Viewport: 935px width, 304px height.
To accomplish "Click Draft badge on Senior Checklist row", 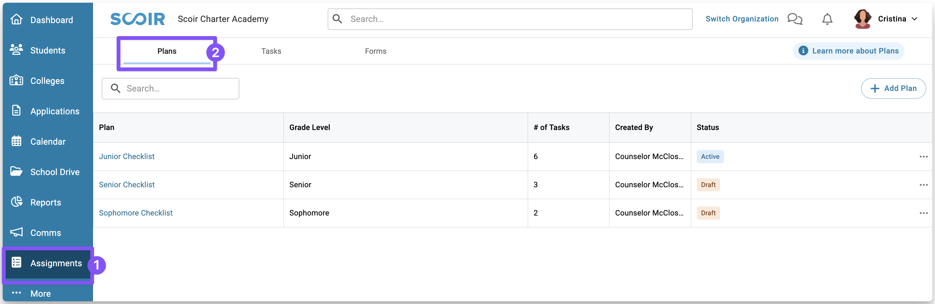I will click(708, 185).
